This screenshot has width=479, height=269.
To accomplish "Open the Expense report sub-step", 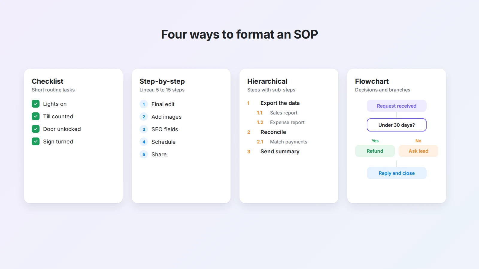I will point(287,122).
